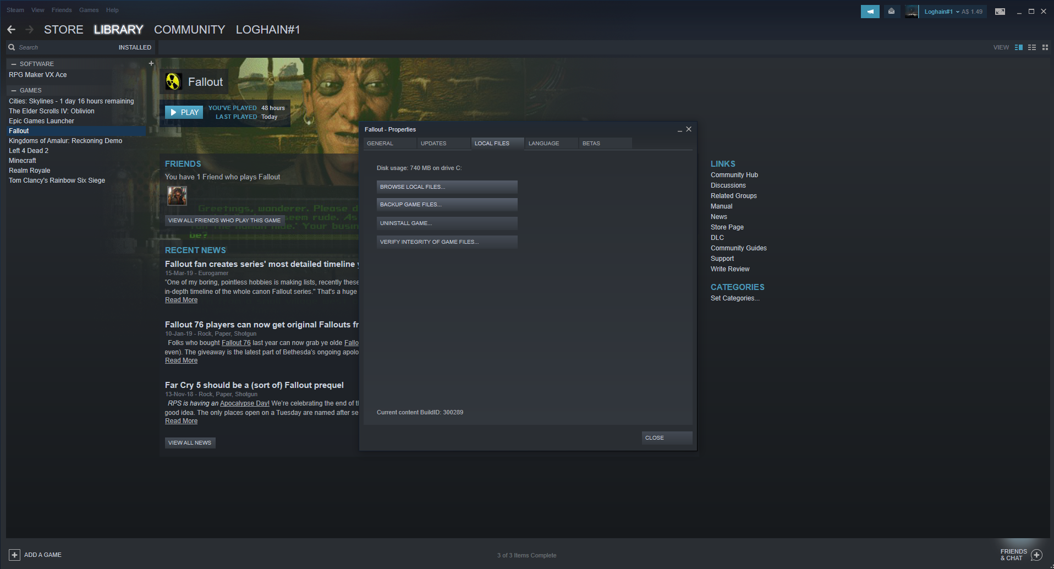
Task: Click the friend avatar thumbnail
Action: pos(177,195)
